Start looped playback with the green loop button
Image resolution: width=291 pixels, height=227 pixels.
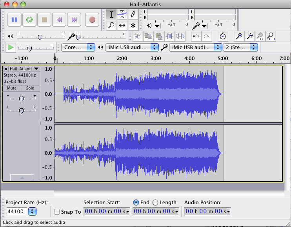coord(29,20)
